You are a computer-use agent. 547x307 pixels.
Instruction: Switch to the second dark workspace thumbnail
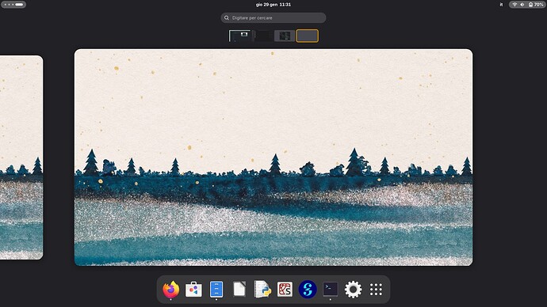point(262,36)
